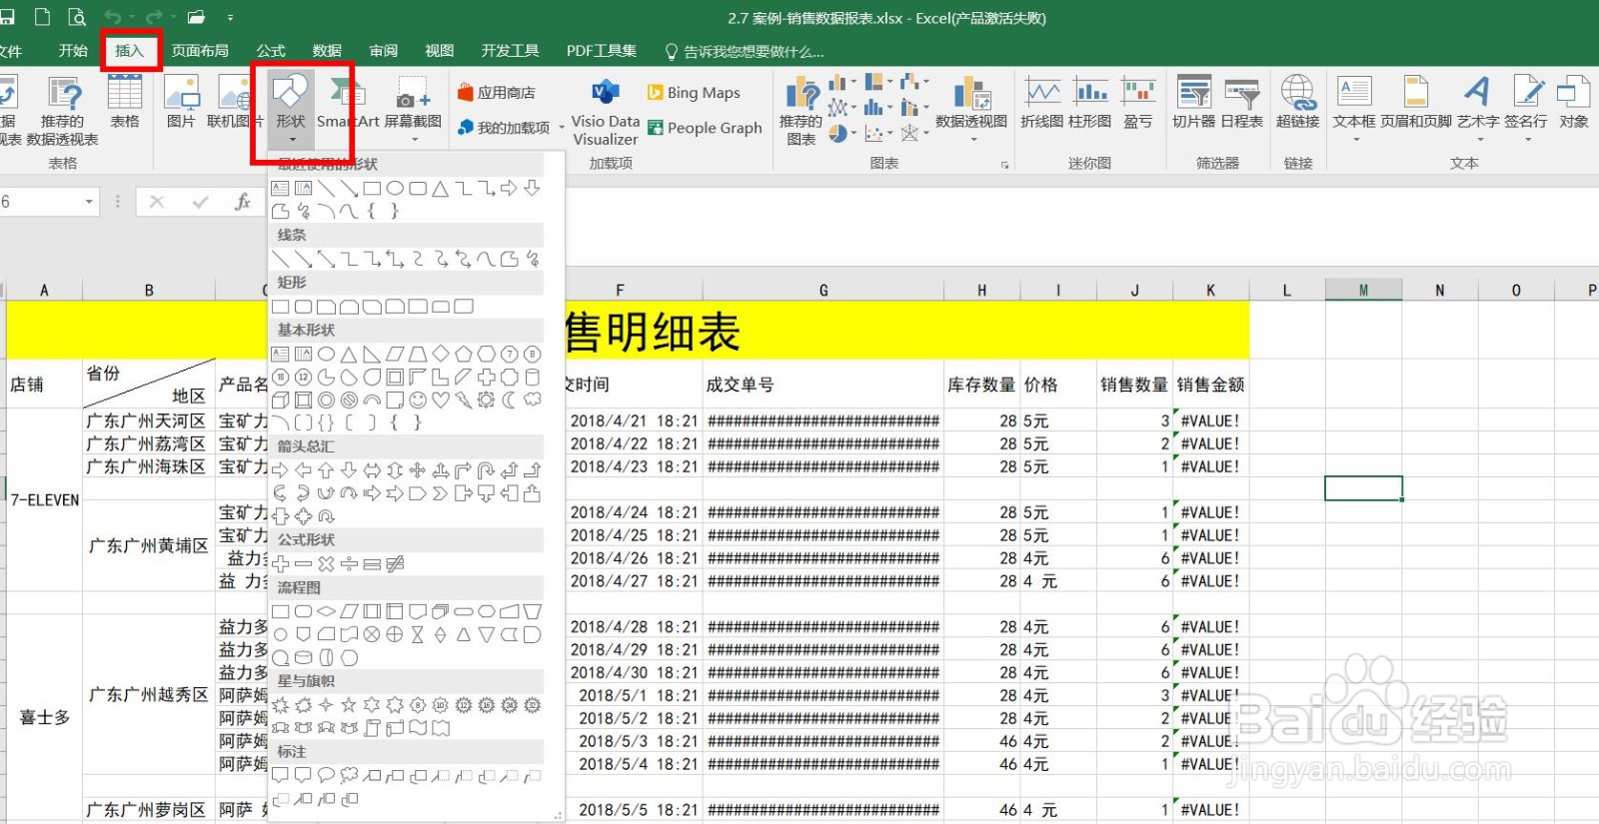Switch to the 开始 tab
The height and width of the screenshot is (824, 1599).
point(73,51)
